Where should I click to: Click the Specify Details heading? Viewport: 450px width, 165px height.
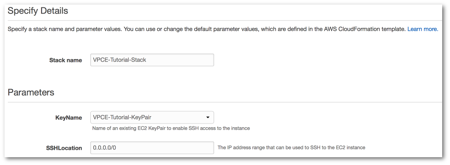click(x=38, y=11)
